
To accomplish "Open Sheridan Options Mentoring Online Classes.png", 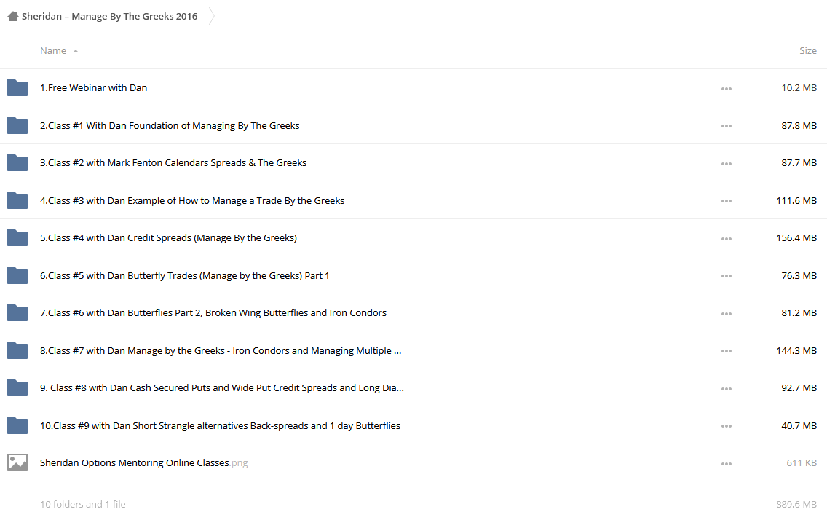I will 143,463.
